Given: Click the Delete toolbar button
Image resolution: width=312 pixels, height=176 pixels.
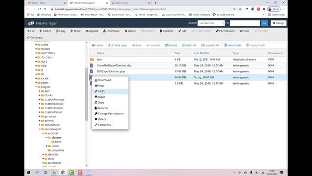Looking at the screenshot, I should point(130,31).
